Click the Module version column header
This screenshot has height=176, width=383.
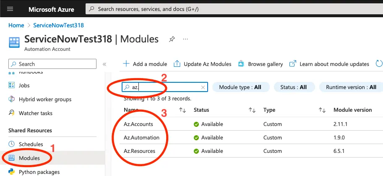coord(352,110)
